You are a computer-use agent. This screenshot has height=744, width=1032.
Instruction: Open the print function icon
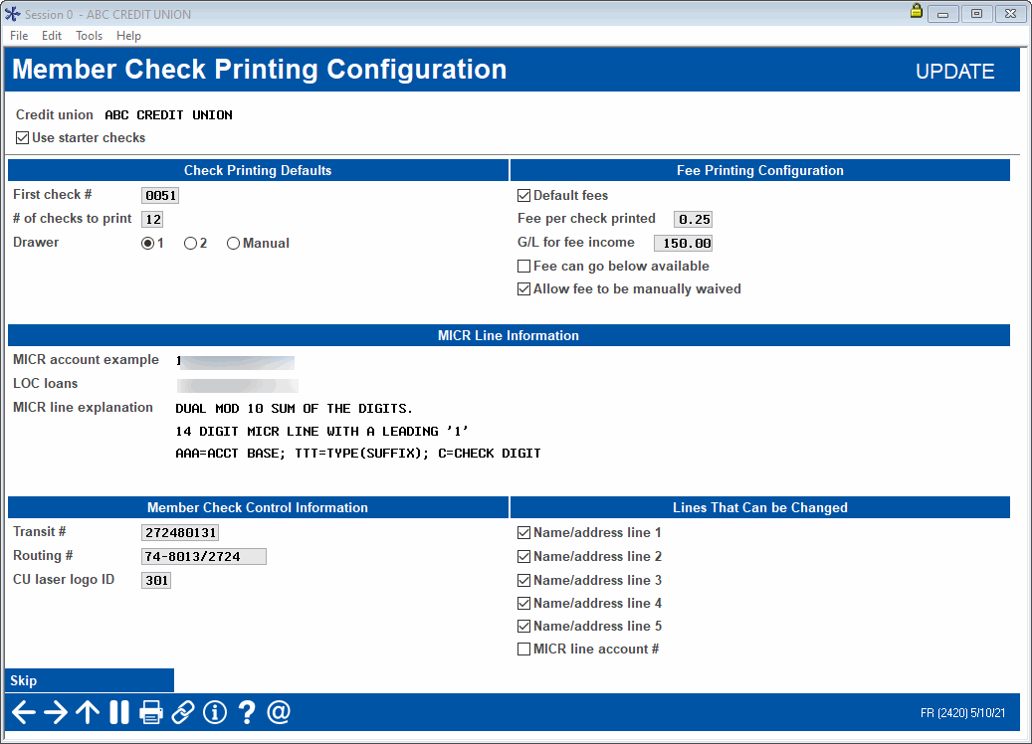tap(151, 711)
